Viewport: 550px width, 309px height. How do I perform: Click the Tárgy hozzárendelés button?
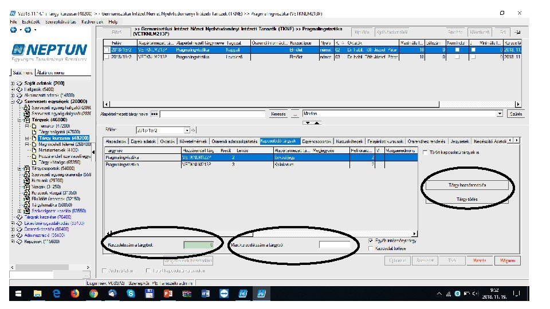point(467,185)
